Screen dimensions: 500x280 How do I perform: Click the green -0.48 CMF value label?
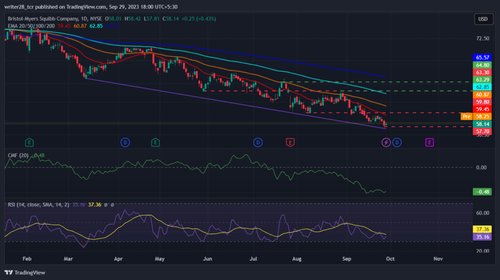(482, 192)
